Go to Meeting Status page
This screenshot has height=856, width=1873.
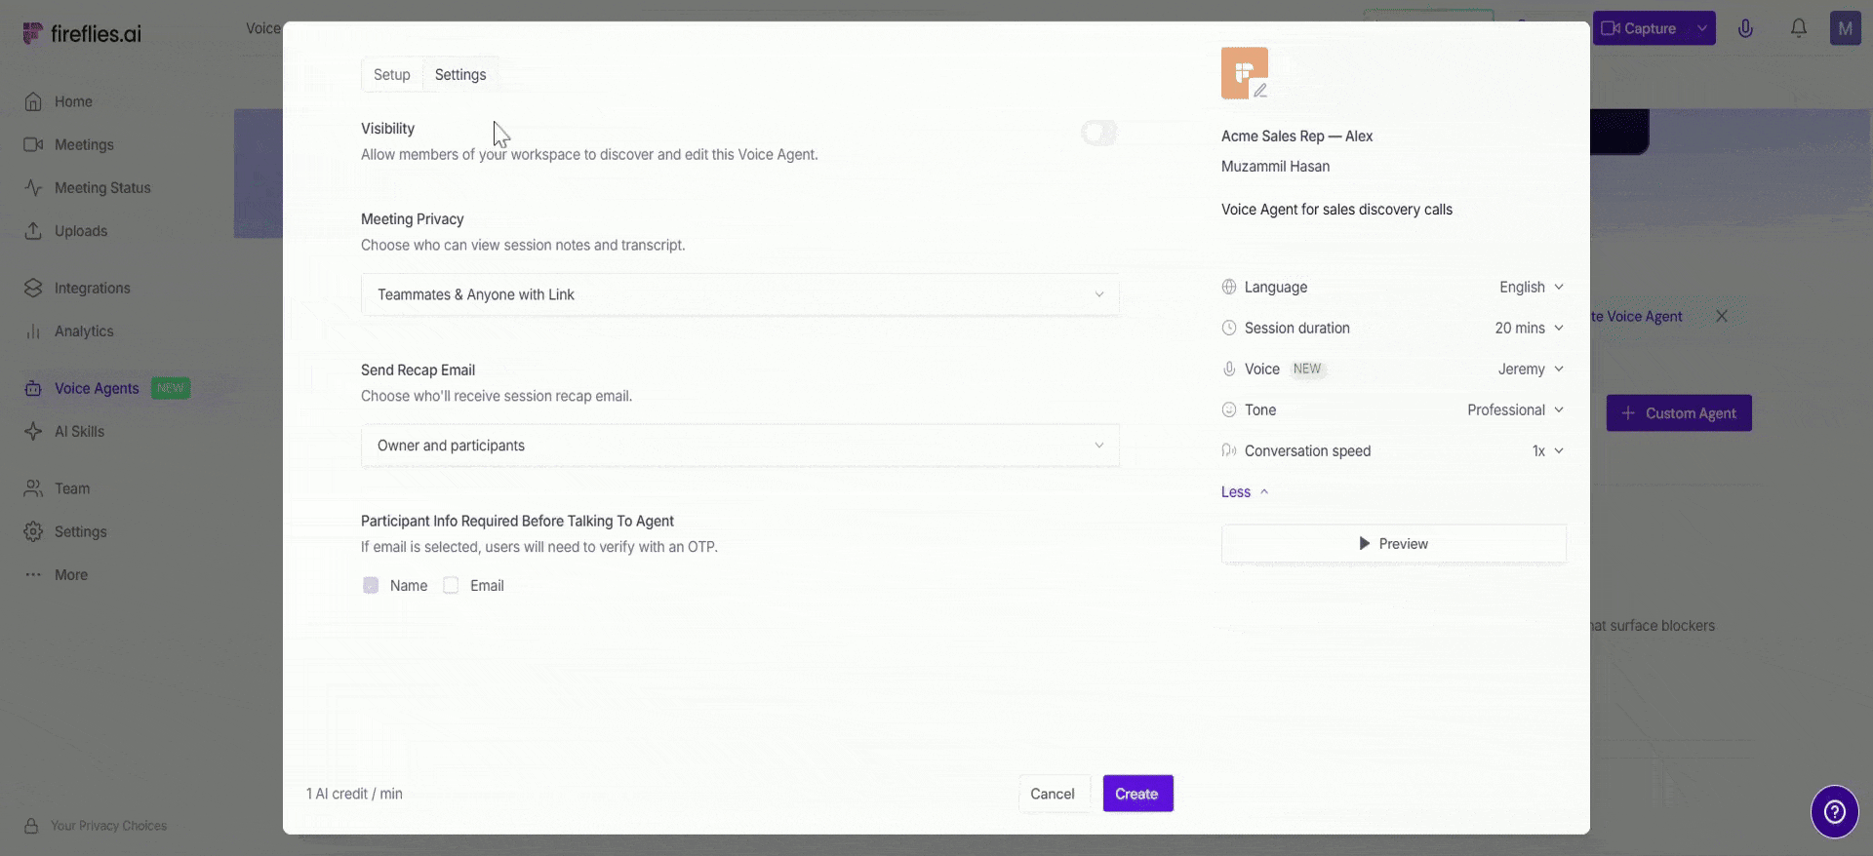(x=102, y=187)
